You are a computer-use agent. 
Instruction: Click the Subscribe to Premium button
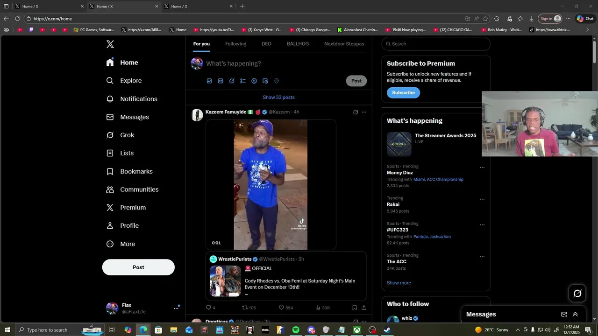(403, 93)
